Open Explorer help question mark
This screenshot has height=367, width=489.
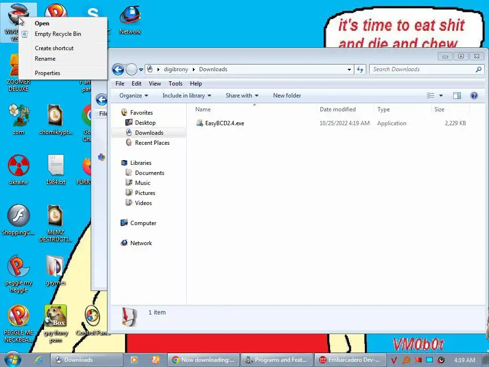click(x=474, y=96)
